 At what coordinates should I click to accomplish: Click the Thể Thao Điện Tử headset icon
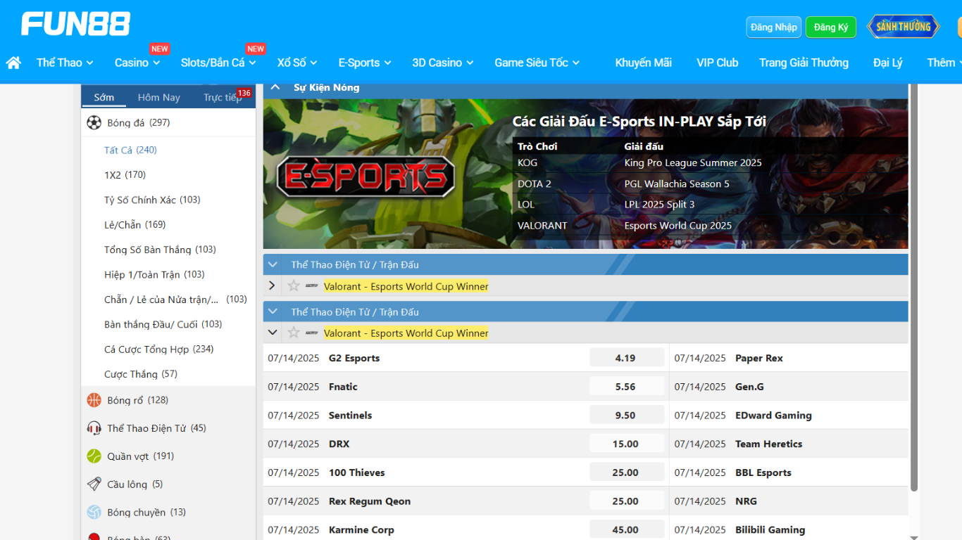click(94, 428)
